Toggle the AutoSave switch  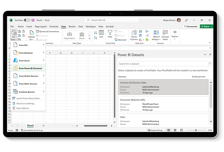27,20
